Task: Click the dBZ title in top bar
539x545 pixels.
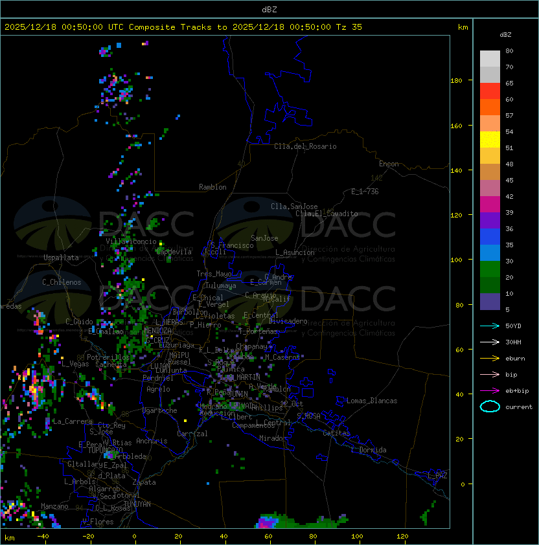Action: click(x=269, y=9)
